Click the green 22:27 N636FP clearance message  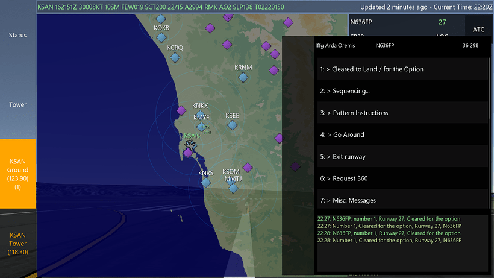[389, 218]
